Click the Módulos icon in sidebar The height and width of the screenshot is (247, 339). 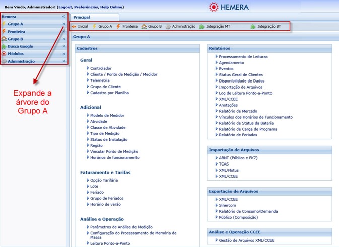tap(4, 54)
